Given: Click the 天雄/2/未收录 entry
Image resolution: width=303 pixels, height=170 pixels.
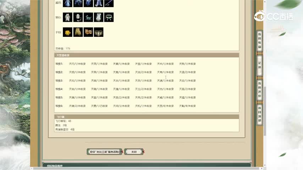Looking at the screenshot, I should [x=77, y=106].
